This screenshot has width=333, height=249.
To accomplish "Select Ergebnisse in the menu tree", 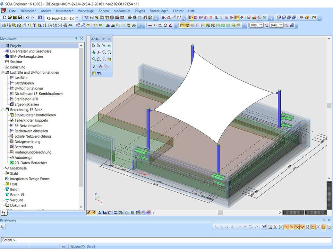I will click(x=18, y=168).
